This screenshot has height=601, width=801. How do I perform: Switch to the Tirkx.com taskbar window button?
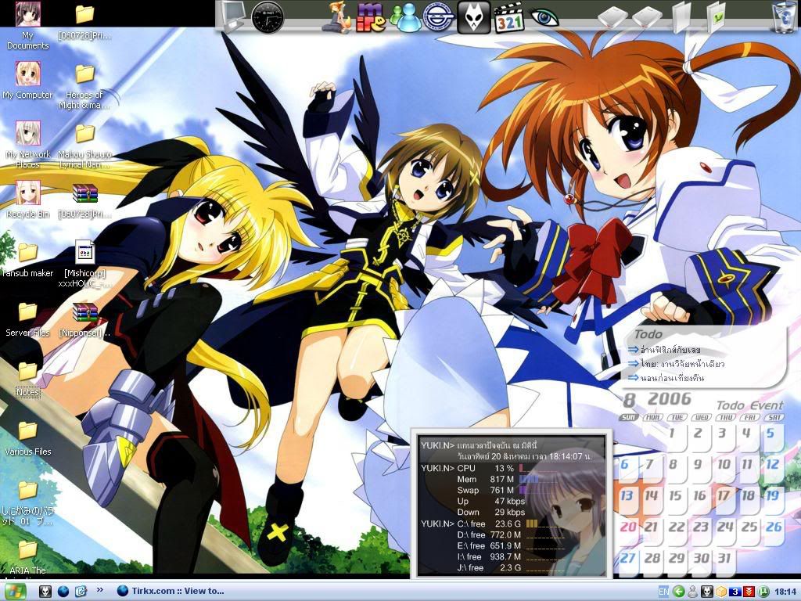click(x=171, y=592)
